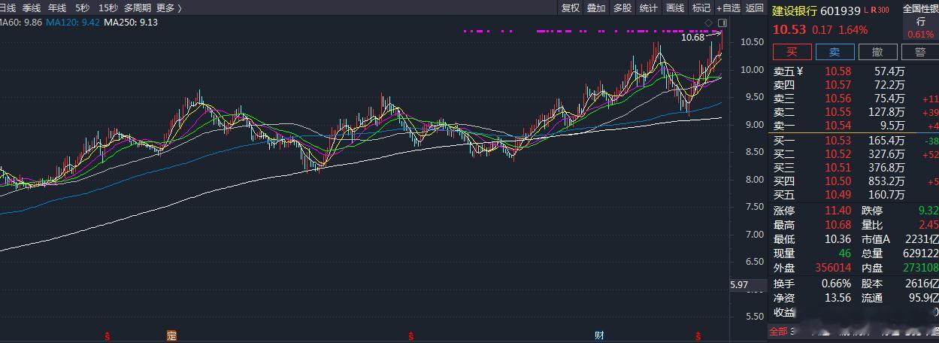Click the 10.68 high price label on chart
Screen dimensions: 939x343
click(692, 38)
